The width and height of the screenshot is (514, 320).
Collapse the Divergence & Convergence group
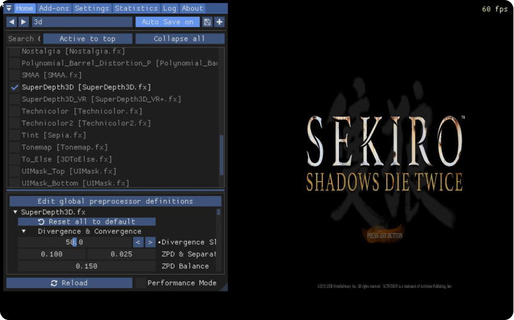pos(24,231)
